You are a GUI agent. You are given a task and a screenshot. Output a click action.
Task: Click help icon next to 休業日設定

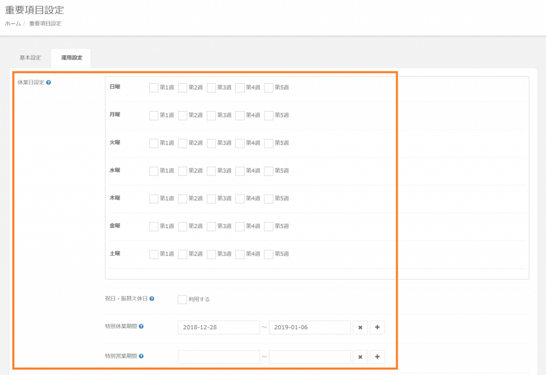[49, 83]
